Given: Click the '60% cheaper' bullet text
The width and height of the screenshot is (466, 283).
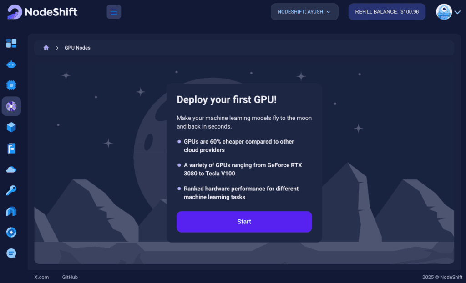Looking at the screenshot, I should [x=238, y=146].
